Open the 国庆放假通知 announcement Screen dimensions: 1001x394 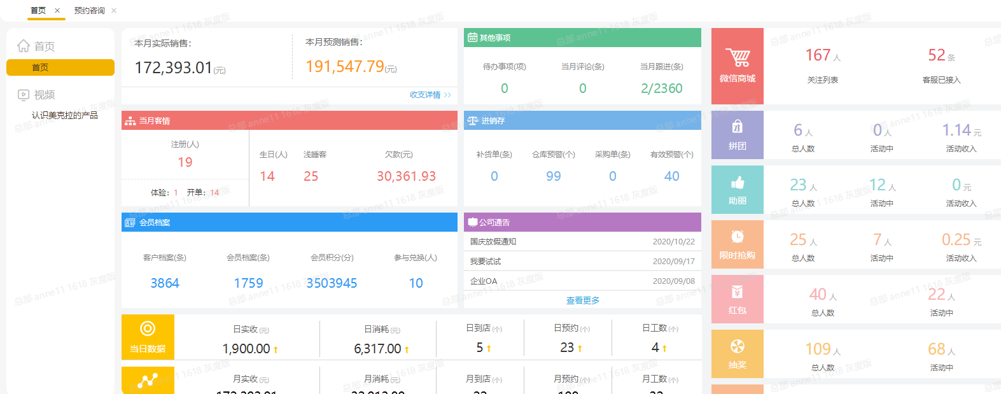tap(493, 242)
